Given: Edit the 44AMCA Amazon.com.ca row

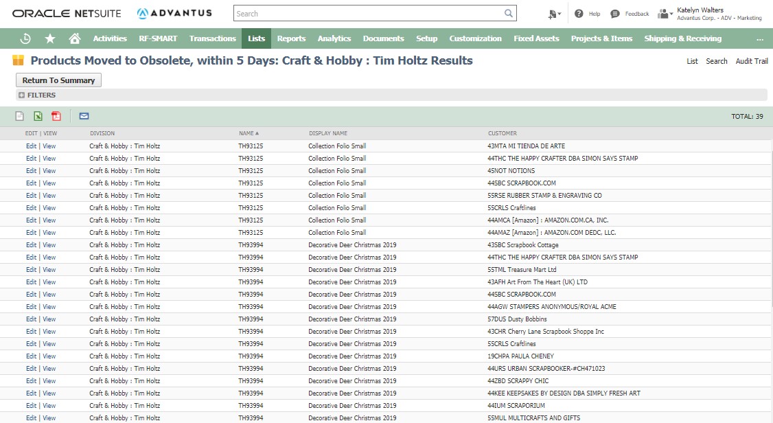Looking at the screenshot, I should (x=31, y=220).
